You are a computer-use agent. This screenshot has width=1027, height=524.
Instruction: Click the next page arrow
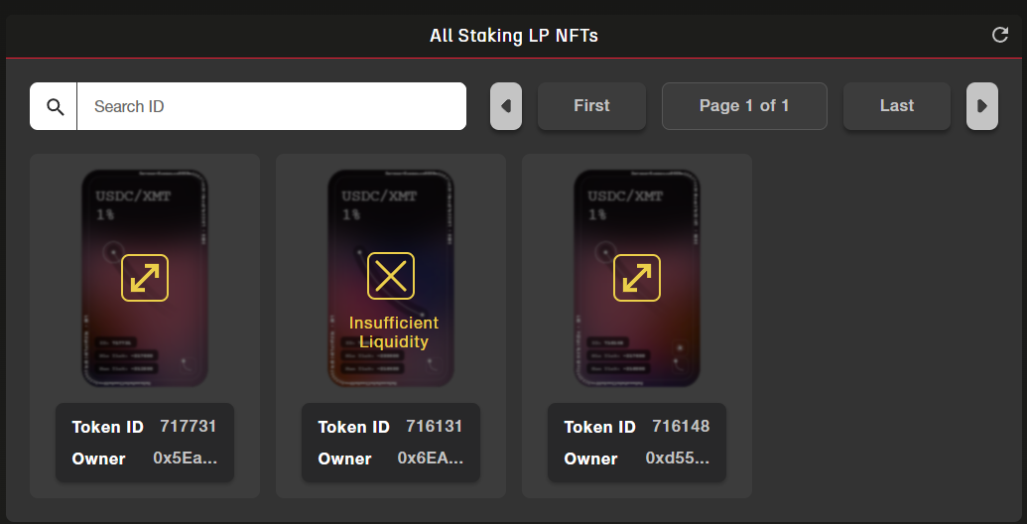(x=982, y=106)
